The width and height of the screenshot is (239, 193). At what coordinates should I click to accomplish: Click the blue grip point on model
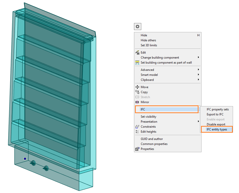click(x=25, y=159)
